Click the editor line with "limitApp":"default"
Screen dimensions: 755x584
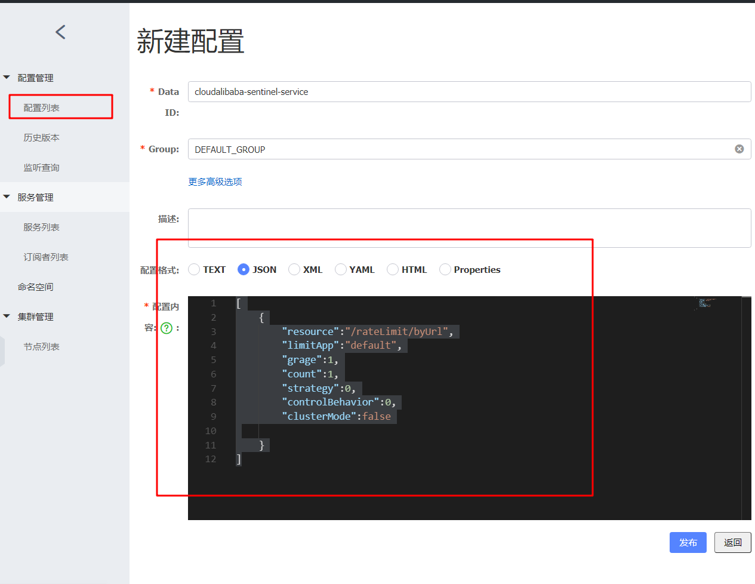point(342,345)
